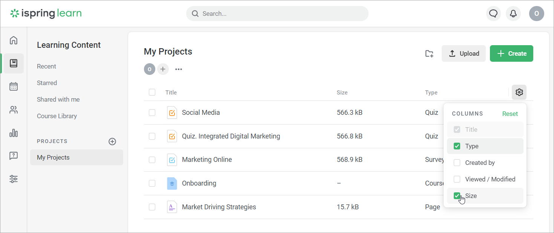The width and height of the screenshot is (554, 233).
Task: Select the Social Media row checkbox
Action: point(152,113)
